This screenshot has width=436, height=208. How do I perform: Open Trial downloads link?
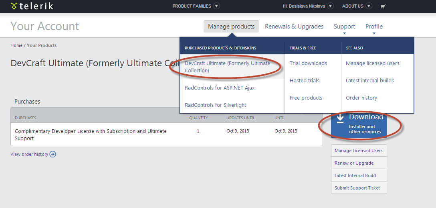pyautogui.click(x=308, y=63)
